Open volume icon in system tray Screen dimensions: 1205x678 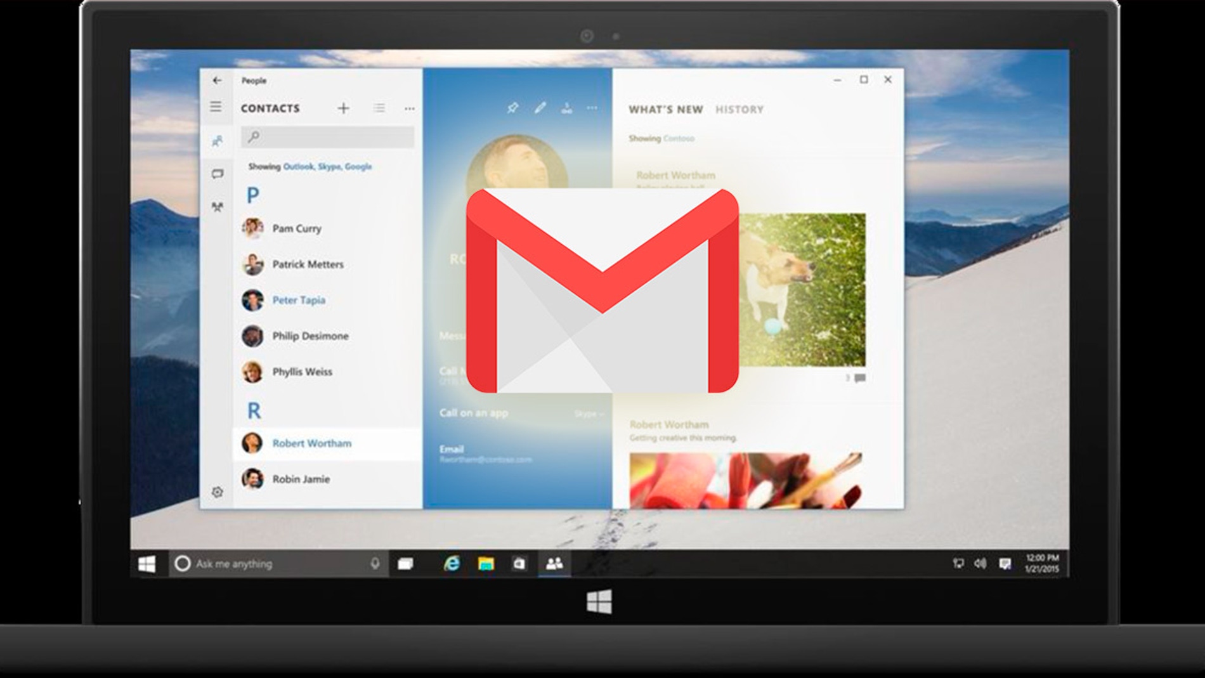(x=980, y=563)
